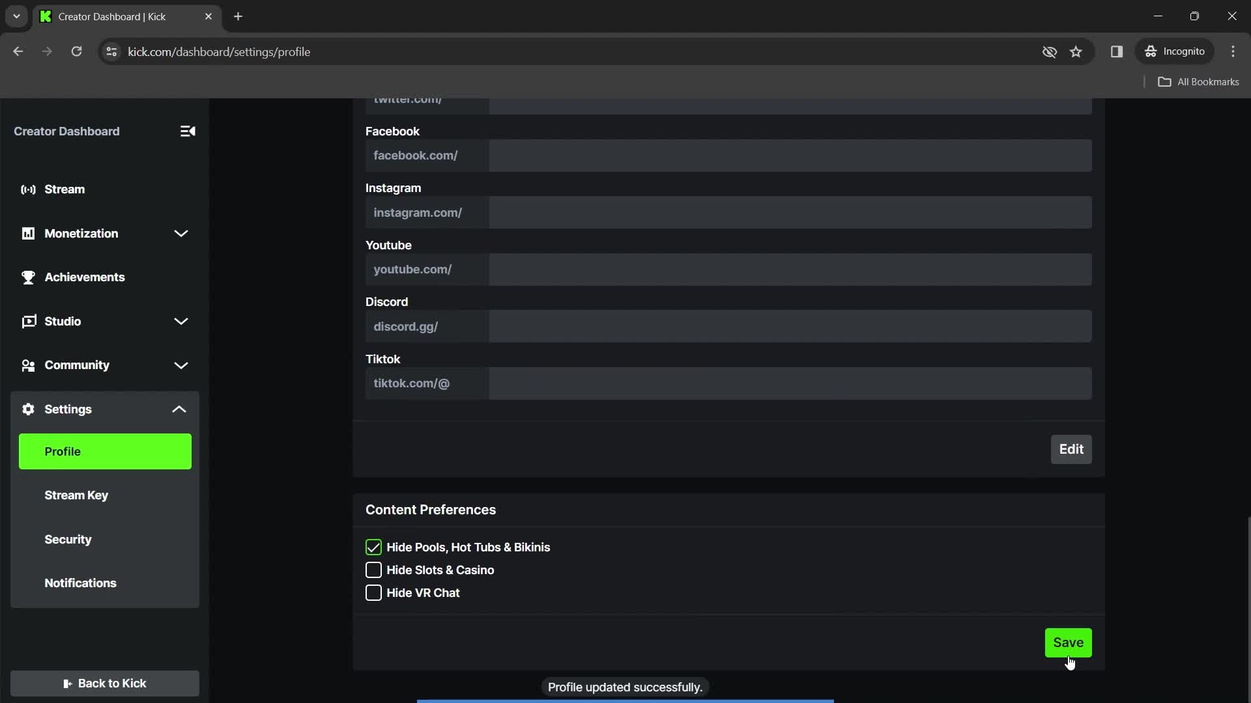Click the Achievements sidebar icon
The height and width of the screenshot is (703, 1251).
[29, 277]
